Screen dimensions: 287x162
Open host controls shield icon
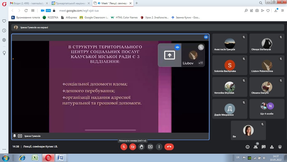click(x=280, y=147)
